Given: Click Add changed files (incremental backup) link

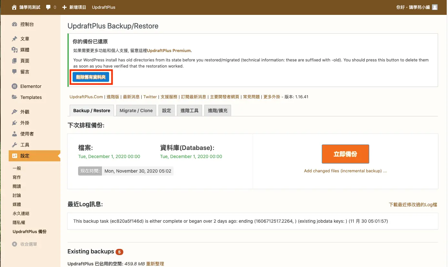Looking at the screenshot, I should (345, 171).
